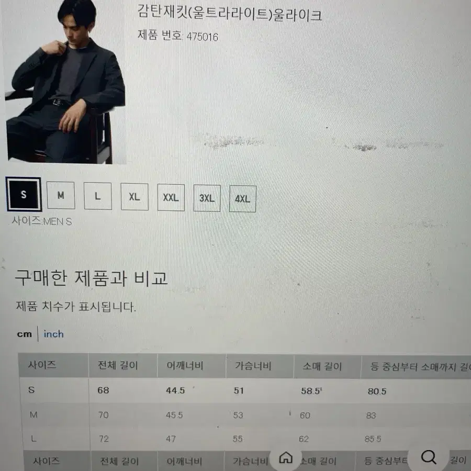Screen dimensions: 471x471
Task: Click the 가슴너비 column header
Action: (253, 366)
